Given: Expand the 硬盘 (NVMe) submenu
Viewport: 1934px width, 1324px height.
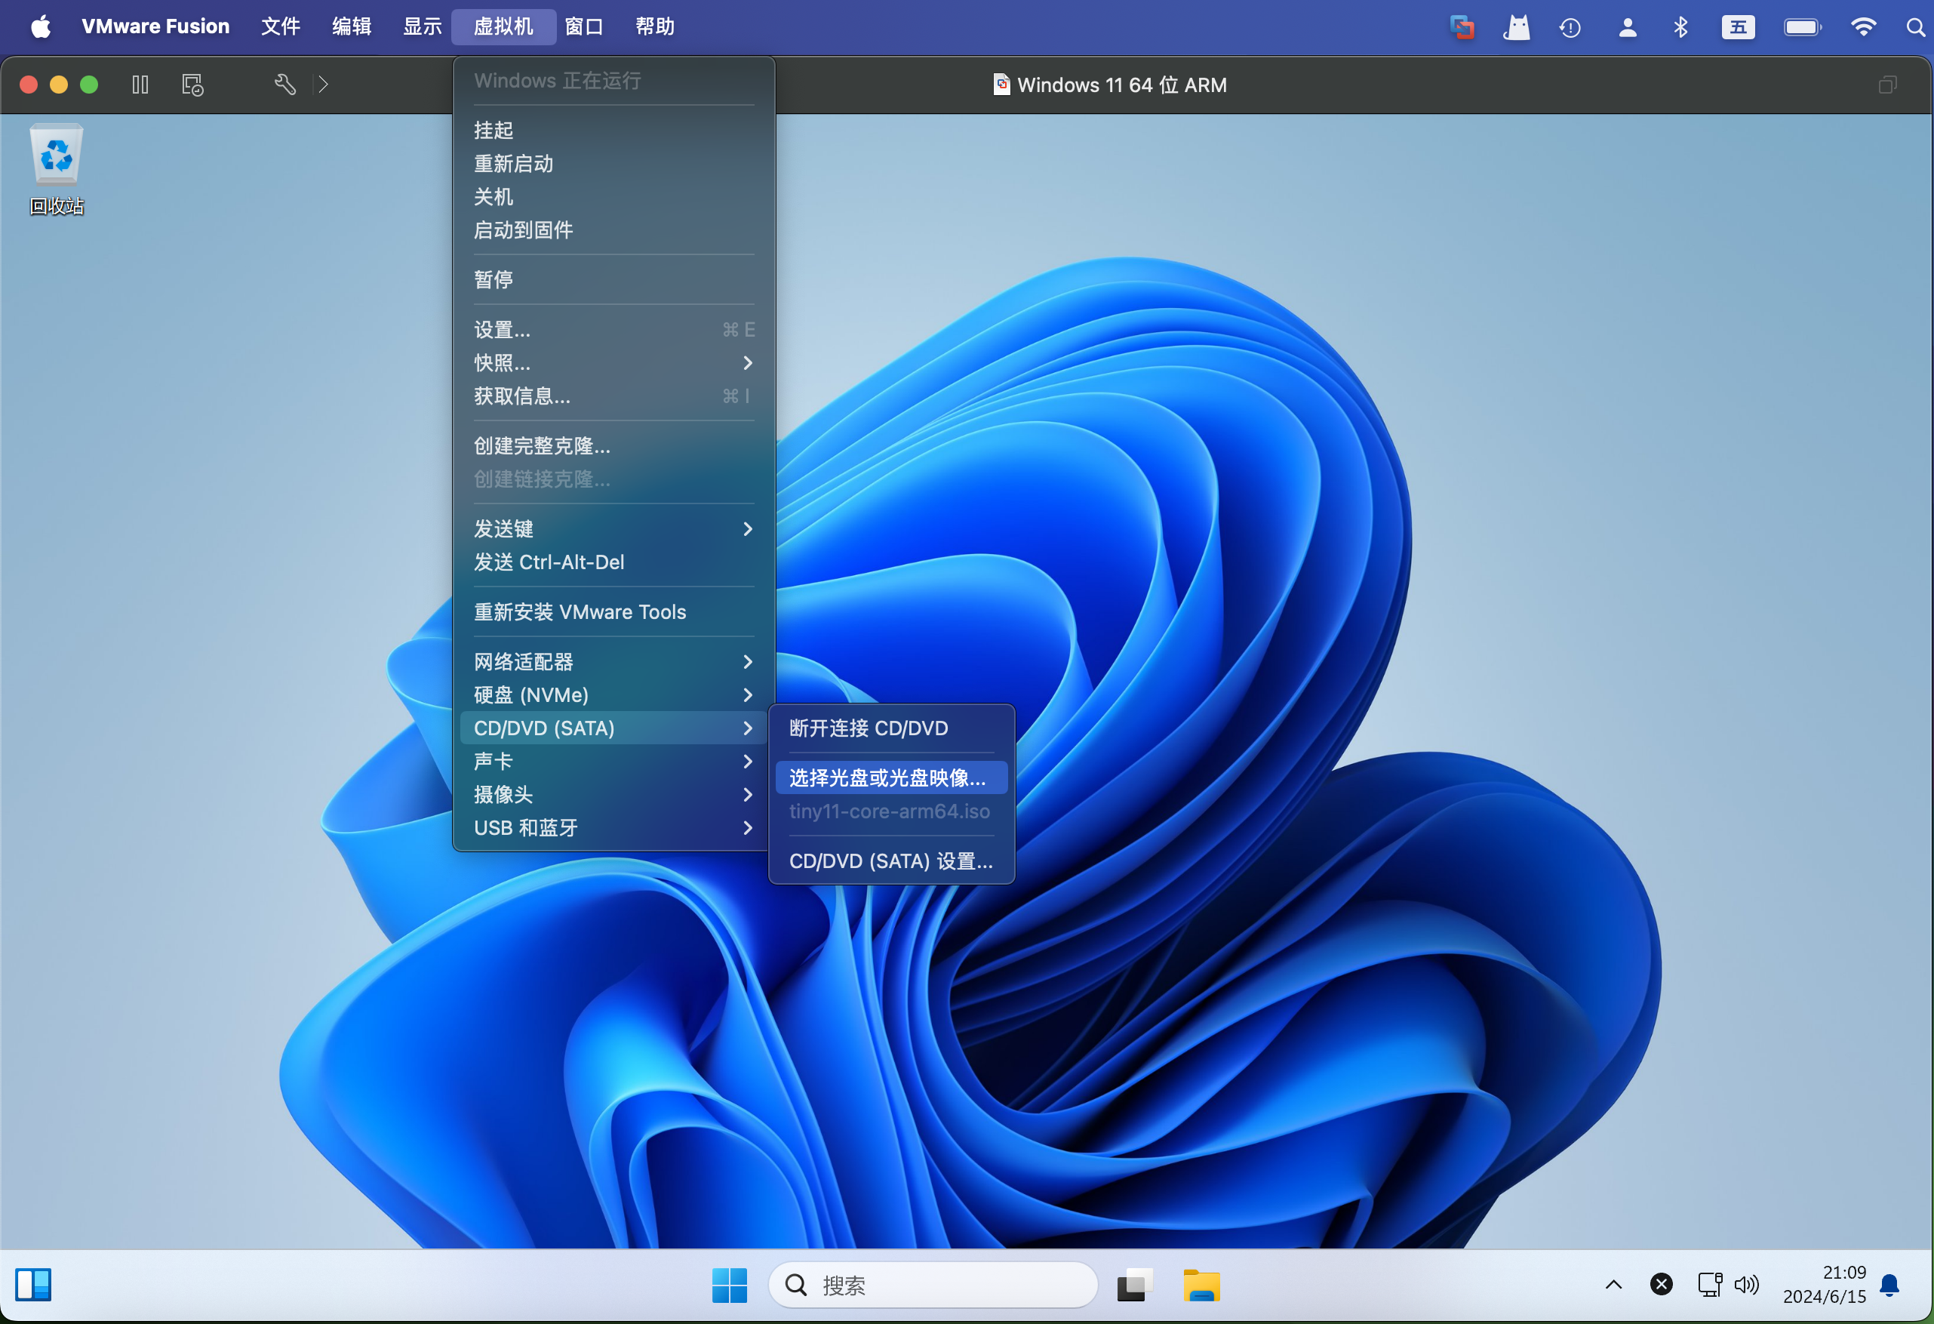Looking at the screenshot, I should [x=614, y=695].
